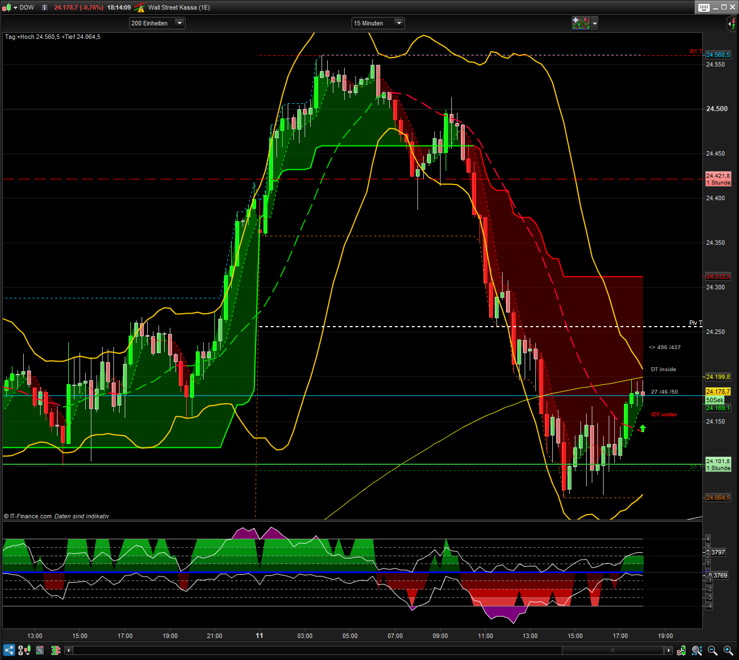Click the 24.064,5 low price label
The height and width of the screenshot is (660, 739).
point(718,498)
